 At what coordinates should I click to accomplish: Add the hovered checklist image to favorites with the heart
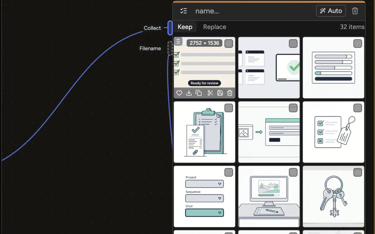point(179,93)
